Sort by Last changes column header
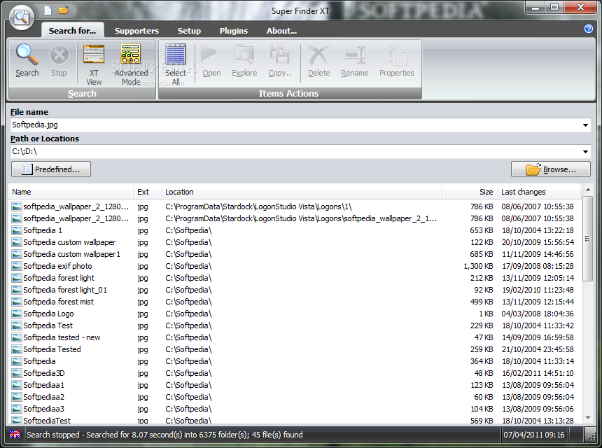Viewport: 602px width, 448px height. click(x=540, y=192)
